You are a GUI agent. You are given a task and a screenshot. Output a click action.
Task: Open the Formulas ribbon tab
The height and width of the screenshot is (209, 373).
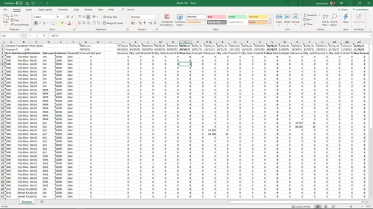[x=62, y=10]
